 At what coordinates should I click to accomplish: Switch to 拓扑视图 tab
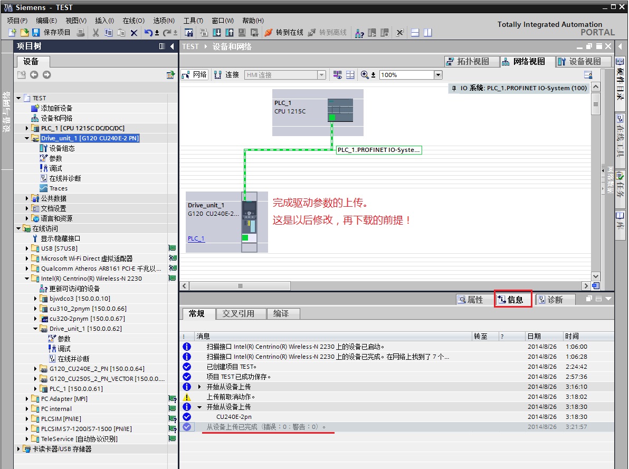(472, 61)
